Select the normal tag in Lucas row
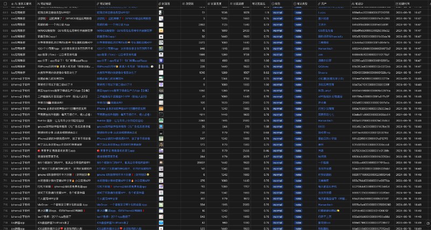 tap(277, 12)
